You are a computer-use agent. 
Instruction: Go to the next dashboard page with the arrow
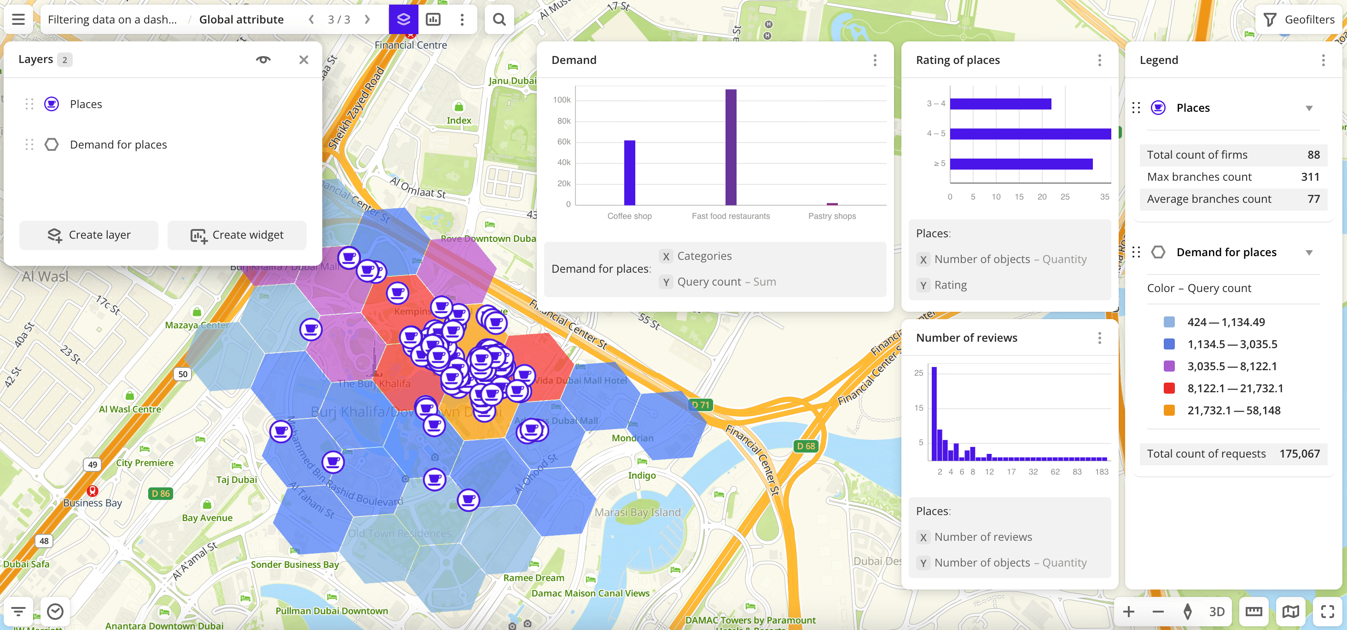(x=368, y=19)
